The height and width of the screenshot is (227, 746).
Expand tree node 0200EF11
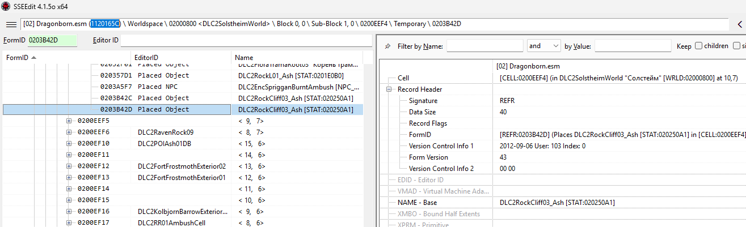[69, 155]
